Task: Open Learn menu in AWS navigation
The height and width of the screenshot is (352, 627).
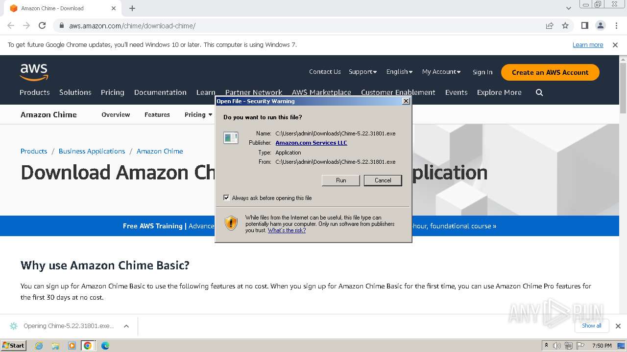Action: 206,92
